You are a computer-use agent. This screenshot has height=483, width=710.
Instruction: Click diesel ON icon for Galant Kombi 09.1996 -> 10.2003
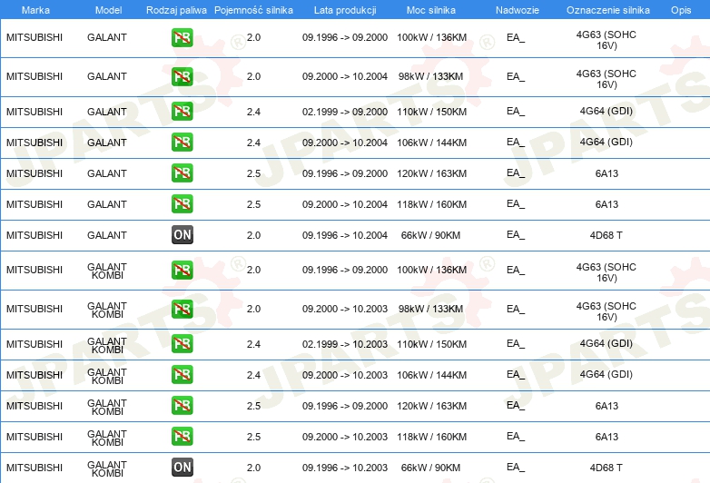coord(182,468)
